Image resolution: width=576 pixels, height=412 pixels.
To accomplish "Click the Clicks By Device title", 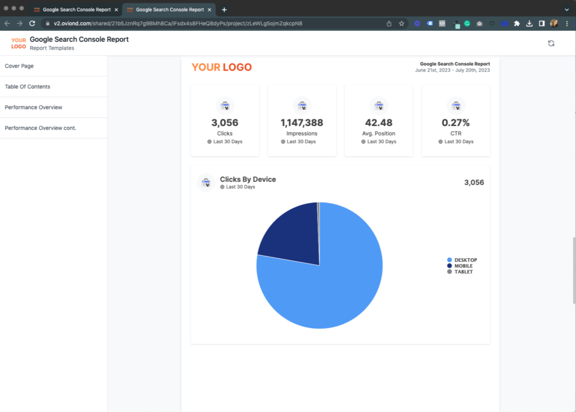I will [x=248, y=180].
